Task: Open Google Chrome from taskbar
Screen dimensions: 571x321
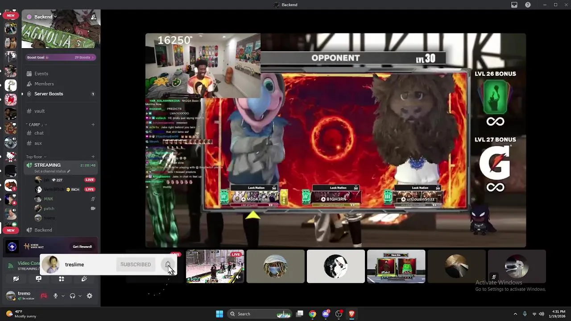Action: (x=313, y=314)
